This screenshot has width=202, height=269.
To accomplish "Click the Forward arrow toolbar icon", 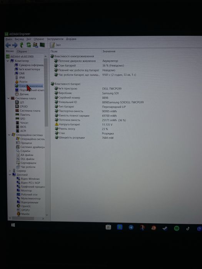I will click(x=15, y=45).
